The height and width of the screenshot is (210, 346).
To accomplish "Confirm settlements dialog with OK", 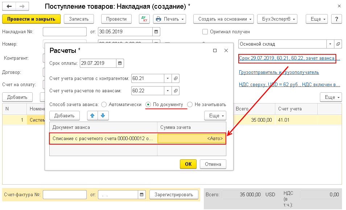I will 188,164.
